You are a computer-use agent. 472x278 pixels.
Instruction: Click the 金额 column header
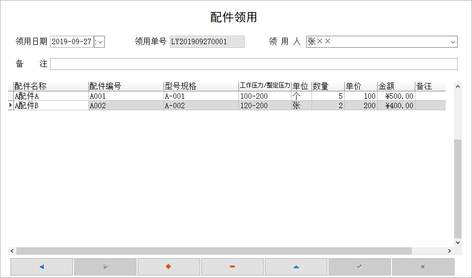396,86
